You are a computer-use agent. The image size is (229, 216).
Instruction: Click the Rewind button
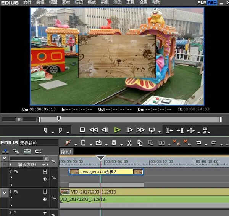(94, 130)
